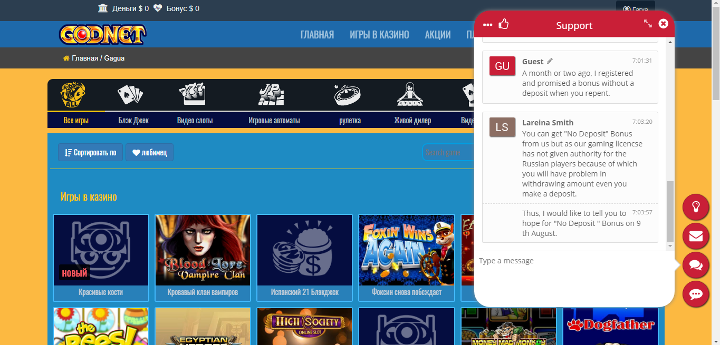Click the Search game field
Viewport: 720px width, 345px height.
click(448, 152)
